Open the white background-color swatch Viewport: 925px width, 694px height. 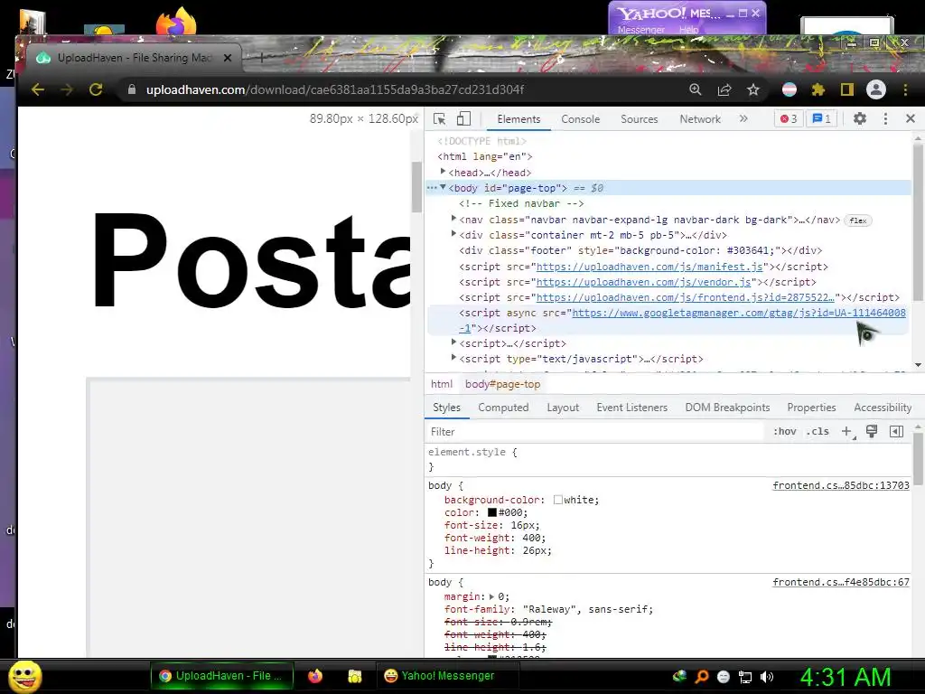(x=557, y=500)
